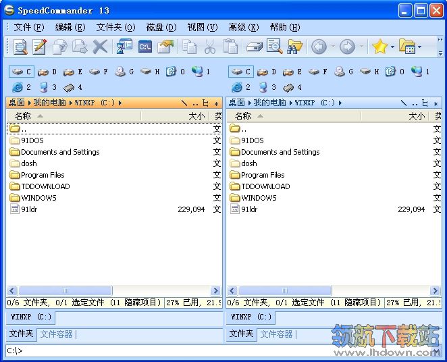Open the forward button history dropdown arrow

click(x=361, y=47)
